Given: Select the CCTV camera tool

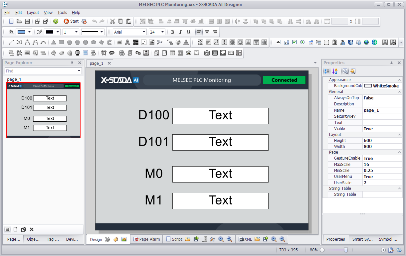Looking at the screenshot, I should (x=160, y=42).
